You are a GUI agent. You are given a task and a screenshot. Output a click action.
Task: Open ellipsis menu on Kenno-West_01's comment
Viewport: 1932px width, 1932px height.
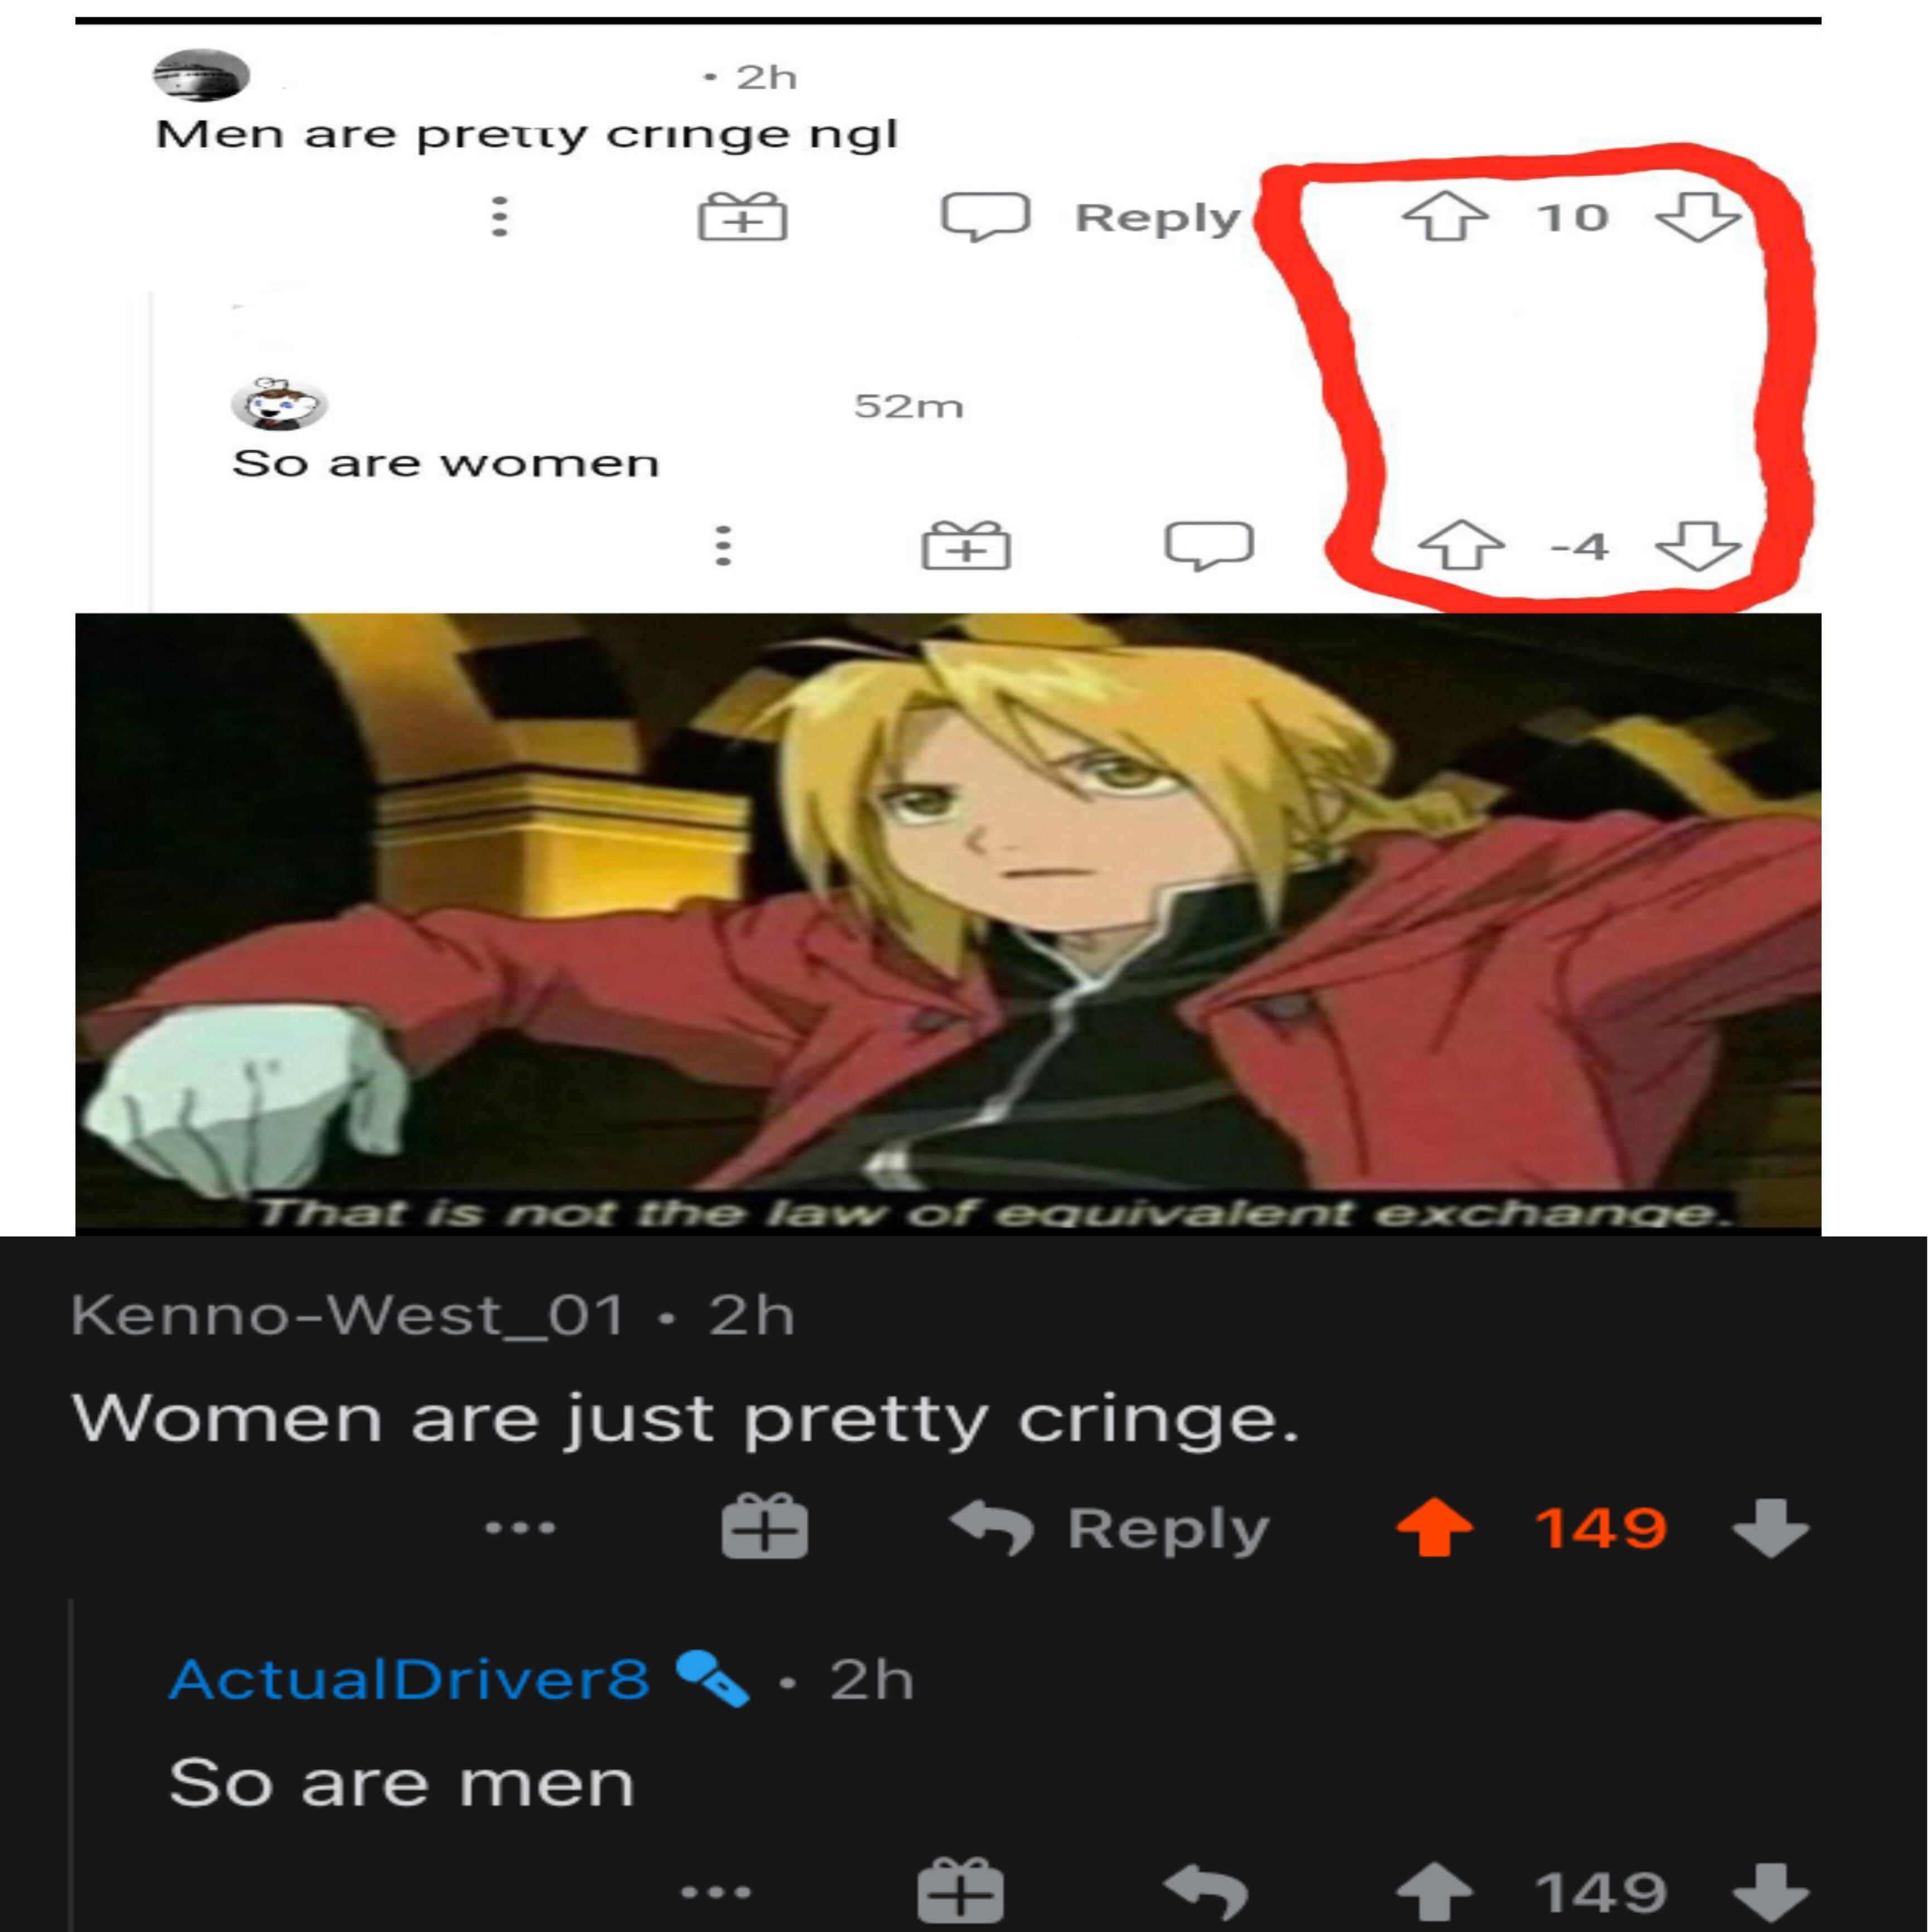pyautogui.click(x=519, y=1528)
